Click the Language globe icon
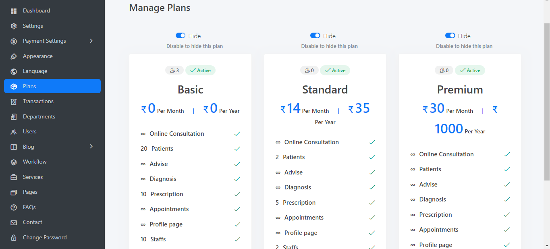This screenshot has height=249, width=550. (14, 71)
